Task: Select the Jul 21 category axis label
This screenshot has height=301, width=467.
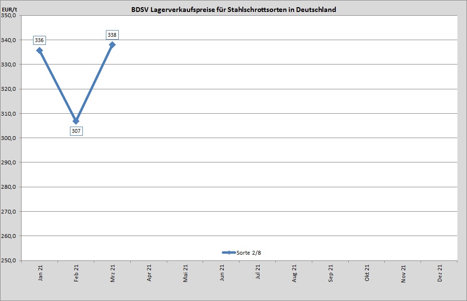Action: [x=259, y=271]
